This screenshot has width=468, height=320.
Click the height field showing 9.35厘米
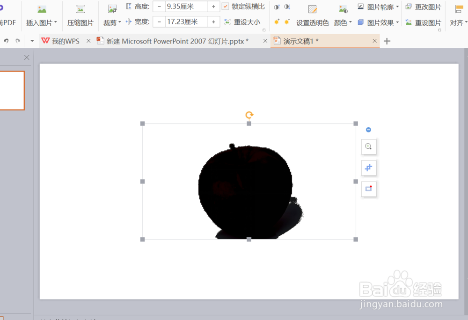(186, 6)
